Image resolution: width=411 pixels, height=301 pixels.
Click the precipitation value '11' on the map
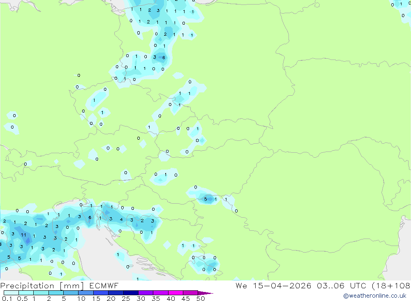point(23,235)
